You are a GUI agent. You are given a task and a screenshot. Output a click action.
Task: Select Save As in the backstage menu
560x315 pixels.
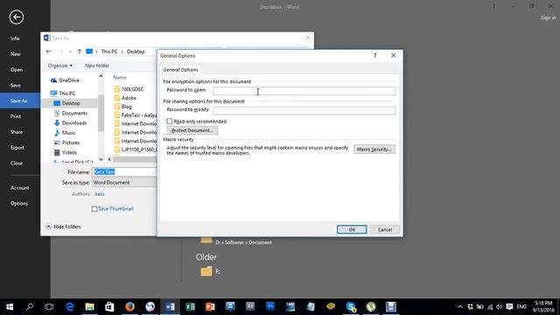click(x=18, y=101)
